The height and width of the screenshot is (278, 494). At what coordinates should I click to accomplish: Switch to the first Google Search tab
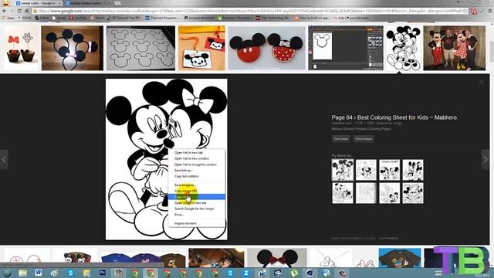pos(39,3)
